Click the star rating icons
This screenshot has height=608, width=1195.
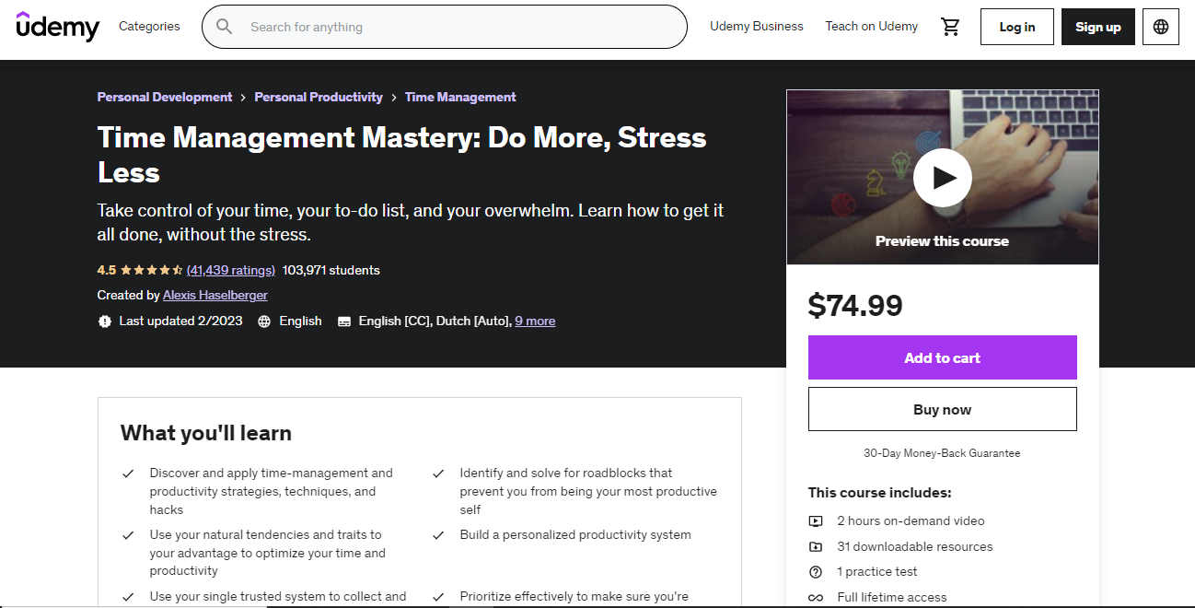pos(151,270)
